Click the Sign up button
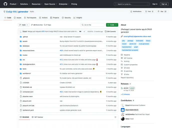The width and height of the screenshot is (172, 128). pos(164,4)
